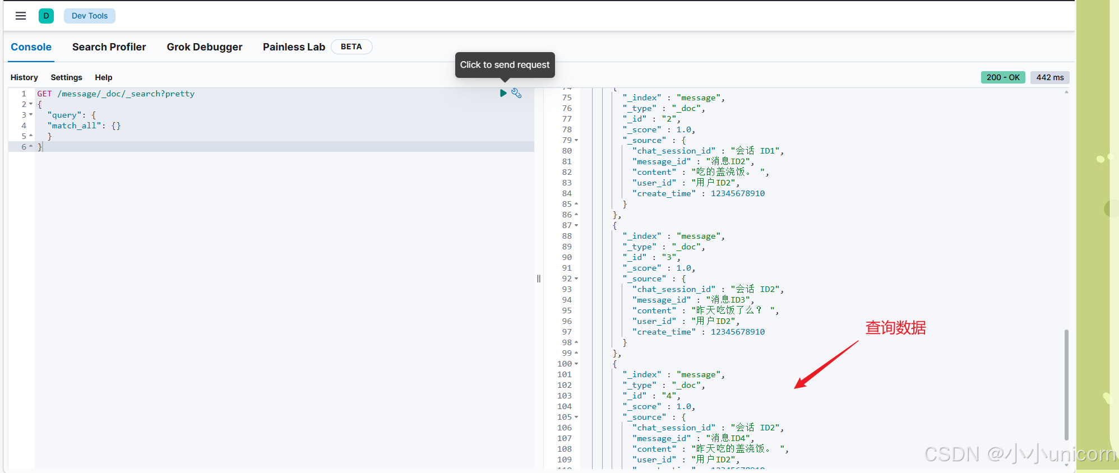
Task: Click the "_id" : "4" line in output
Action: point(651,396)
